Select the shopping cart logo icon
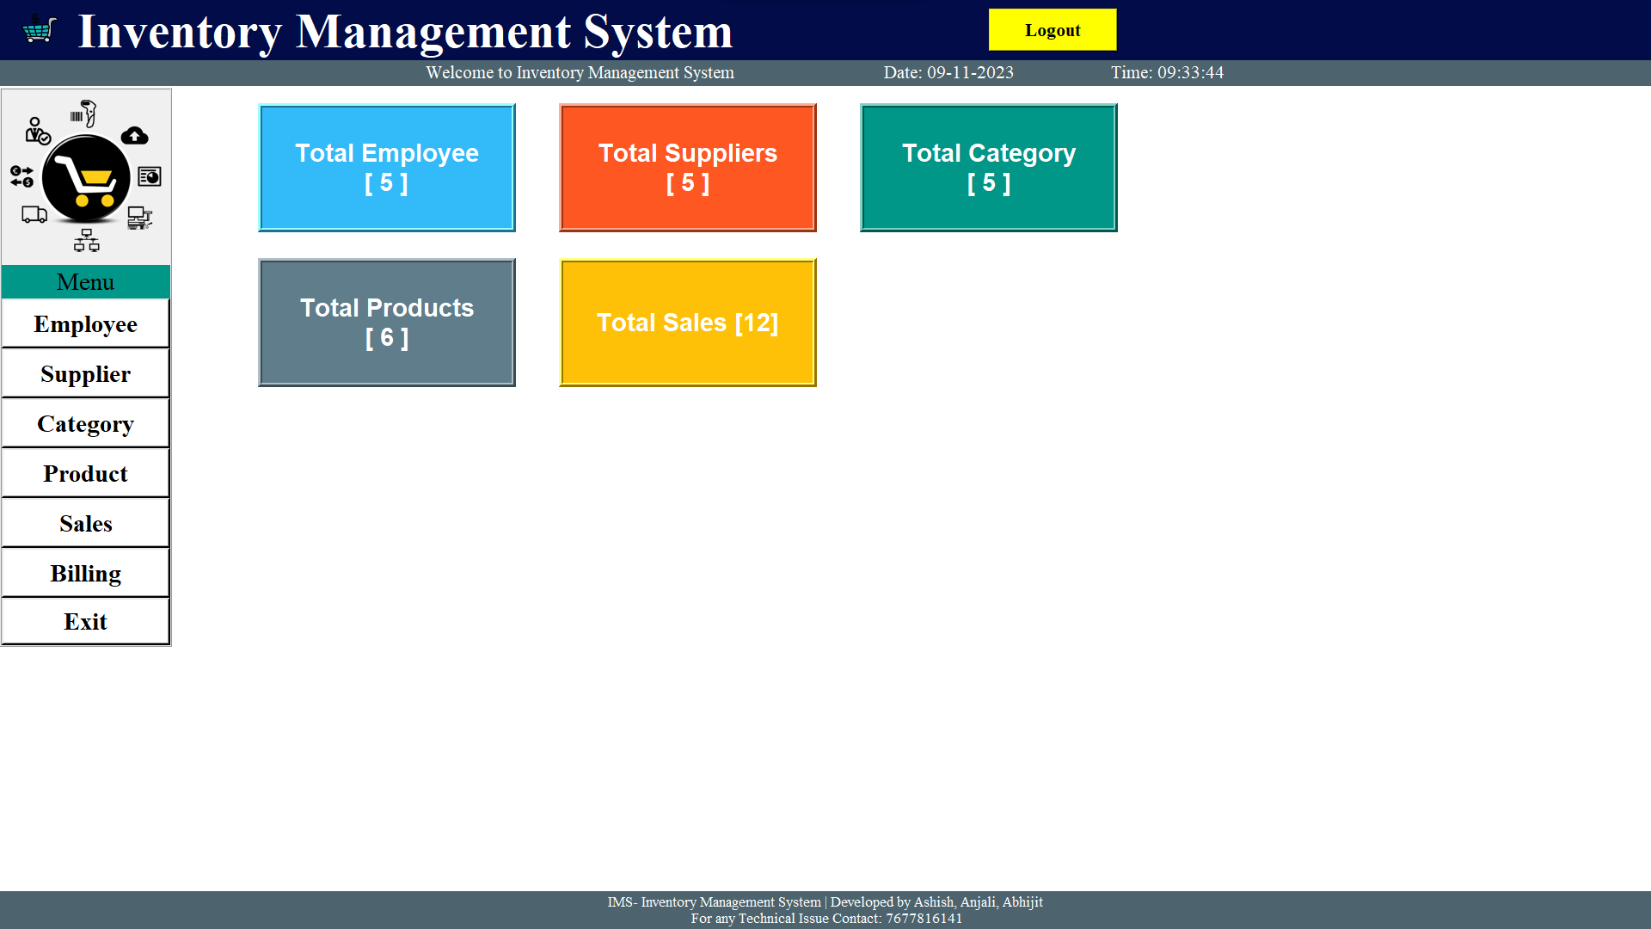The width and height of the screenshot is (1651, 929). (x=86, y=176)
